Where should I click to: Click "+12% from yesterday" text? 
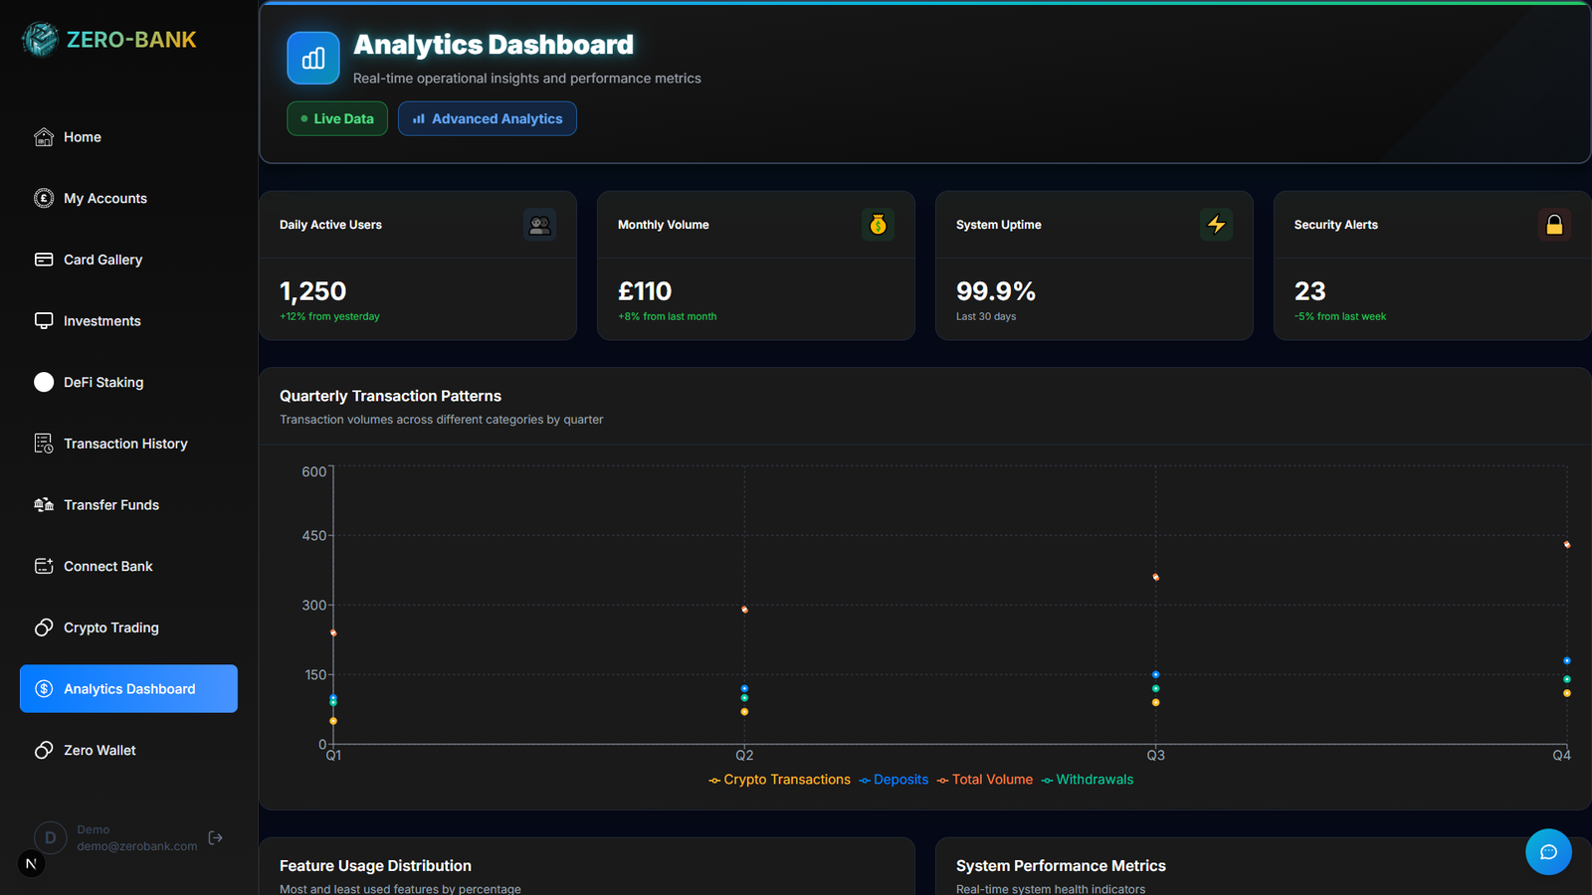point(329,316)
